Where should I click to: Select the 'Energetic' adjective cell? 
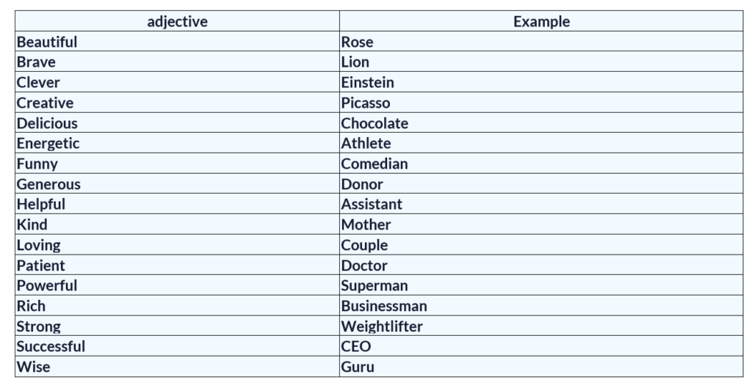point(48,144)
